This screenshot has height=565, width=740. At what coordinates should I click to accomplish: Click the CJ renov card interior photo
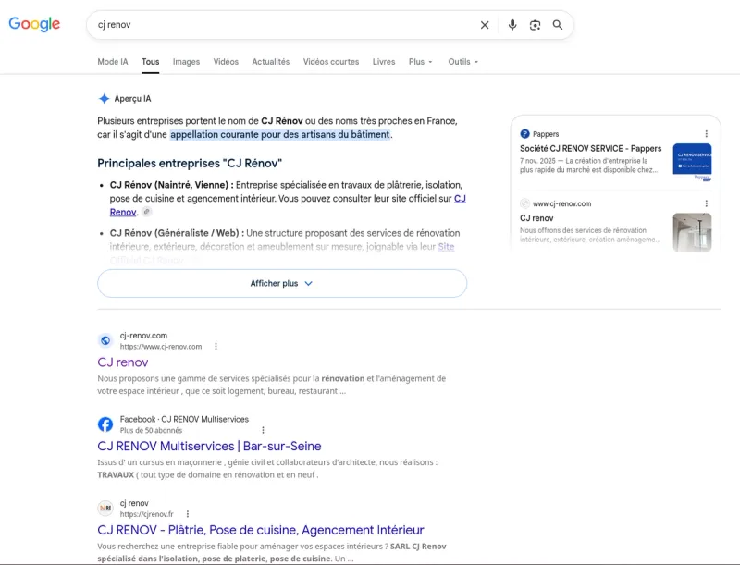point(692,232)
